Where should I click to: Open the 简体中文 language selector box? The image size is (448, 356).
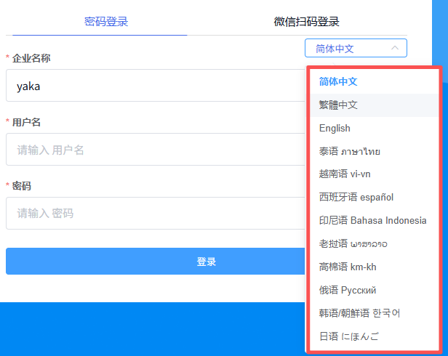[345, 49]
